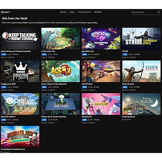Click the -80% badge under Painting VR

85,120
